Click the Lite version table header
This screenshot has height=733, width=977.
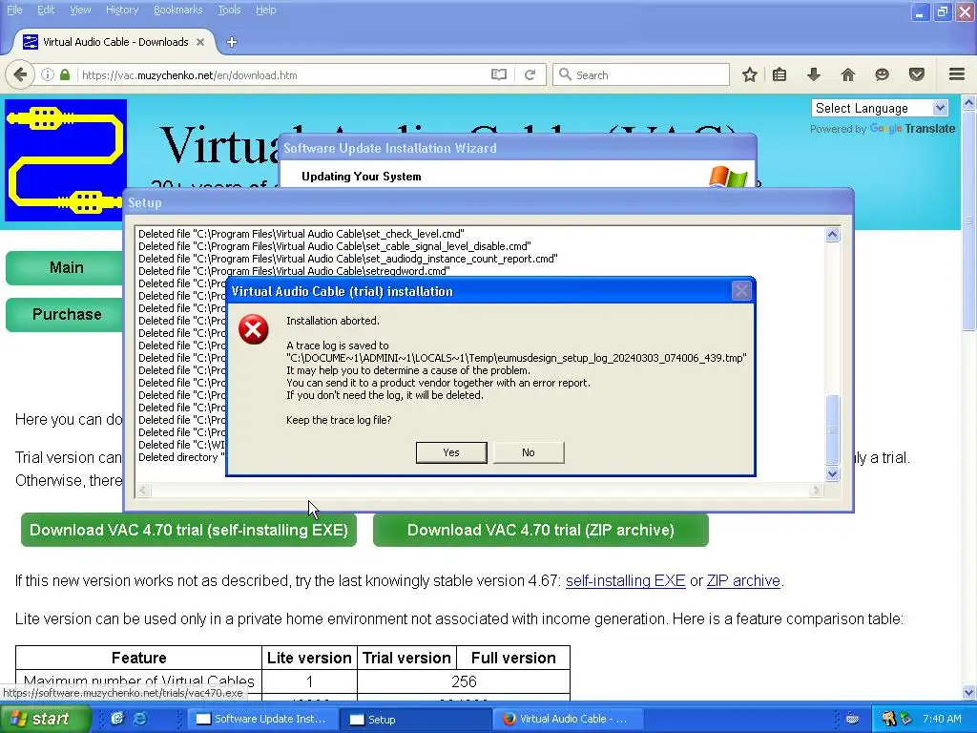click(x=309, y=658)
